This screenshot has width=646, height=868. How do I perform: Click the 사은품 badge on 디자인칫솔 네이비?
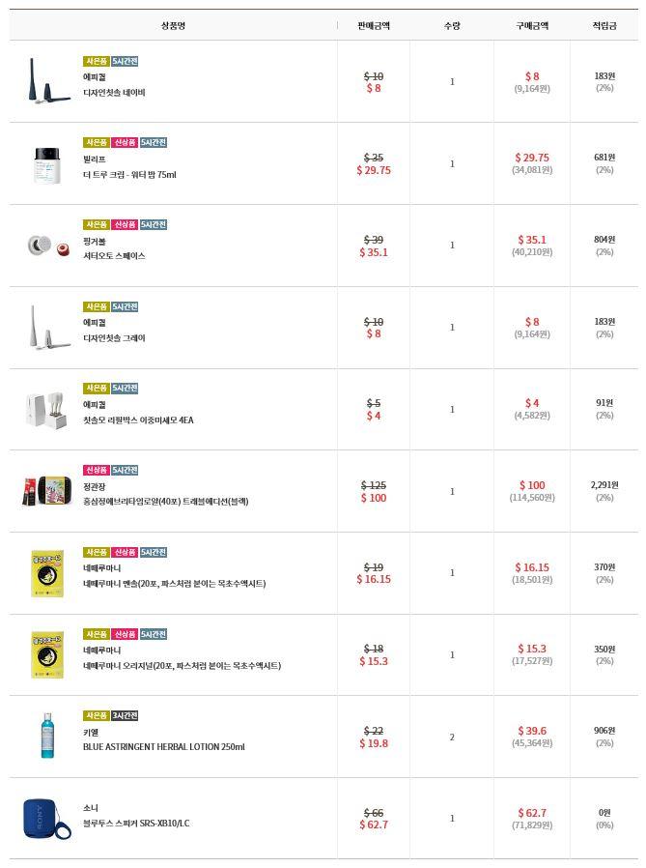(96, 61)
